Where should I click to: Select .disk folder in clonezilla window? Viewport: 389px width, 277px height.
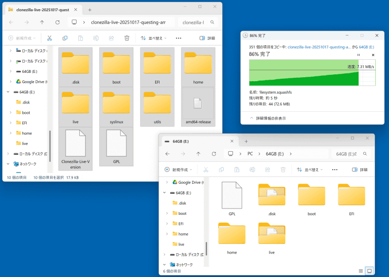(x=75, y=67)
